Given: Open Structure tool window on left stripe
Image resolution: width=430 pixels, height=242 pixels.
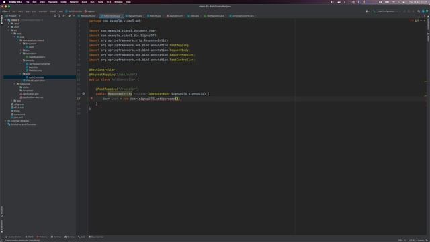Looking at the screenshot, I should (1, 211).
